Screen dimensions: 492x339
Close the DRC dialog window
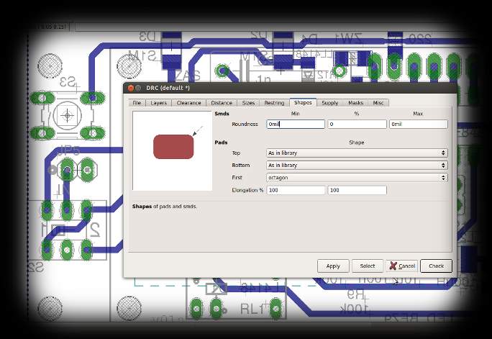click(131, 88)
